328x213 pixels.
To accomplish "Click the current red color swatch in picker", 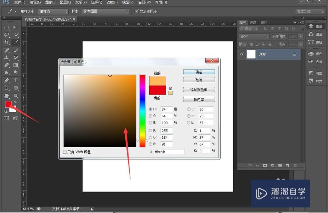I will point(157,90).
